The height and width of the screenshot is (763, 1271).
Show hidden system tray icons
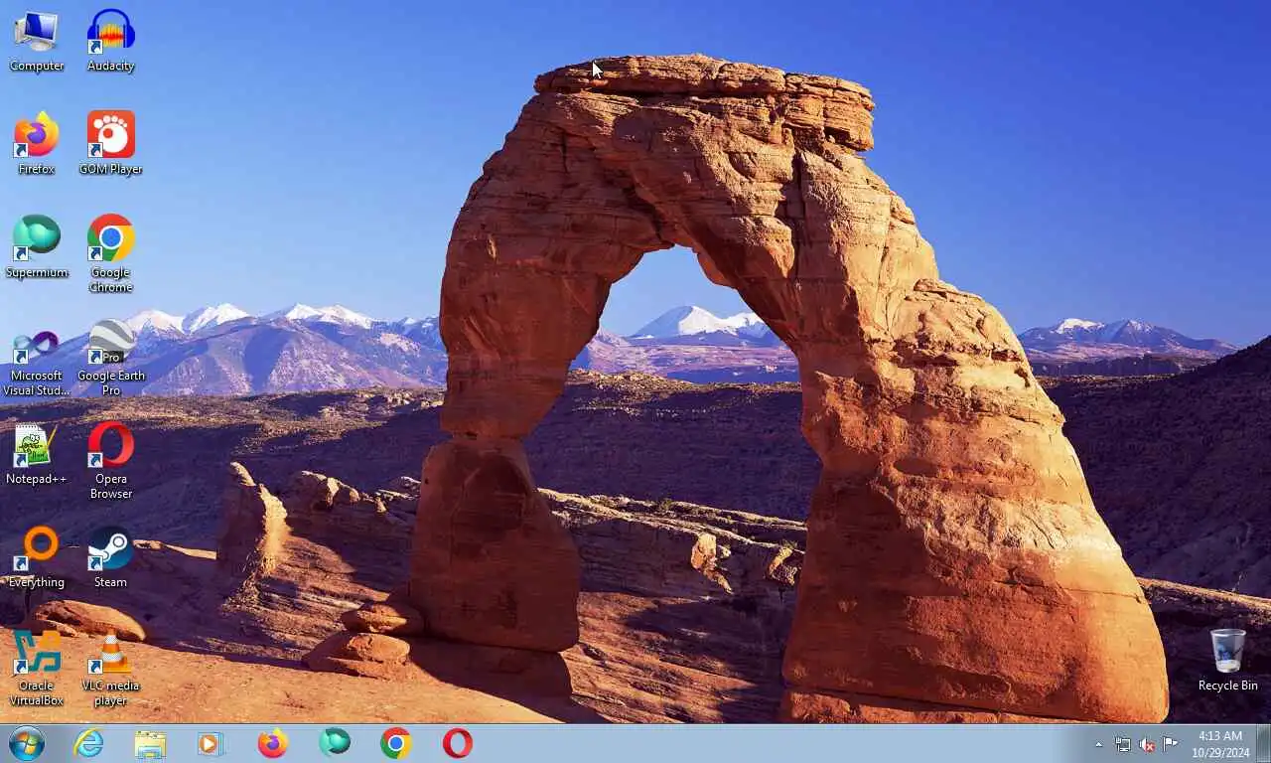[x=1098, y=744]
